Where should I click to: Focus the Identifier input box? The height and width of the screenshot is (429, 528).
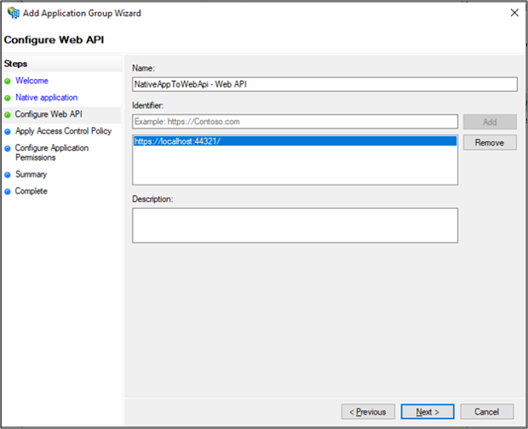point(295,122)
